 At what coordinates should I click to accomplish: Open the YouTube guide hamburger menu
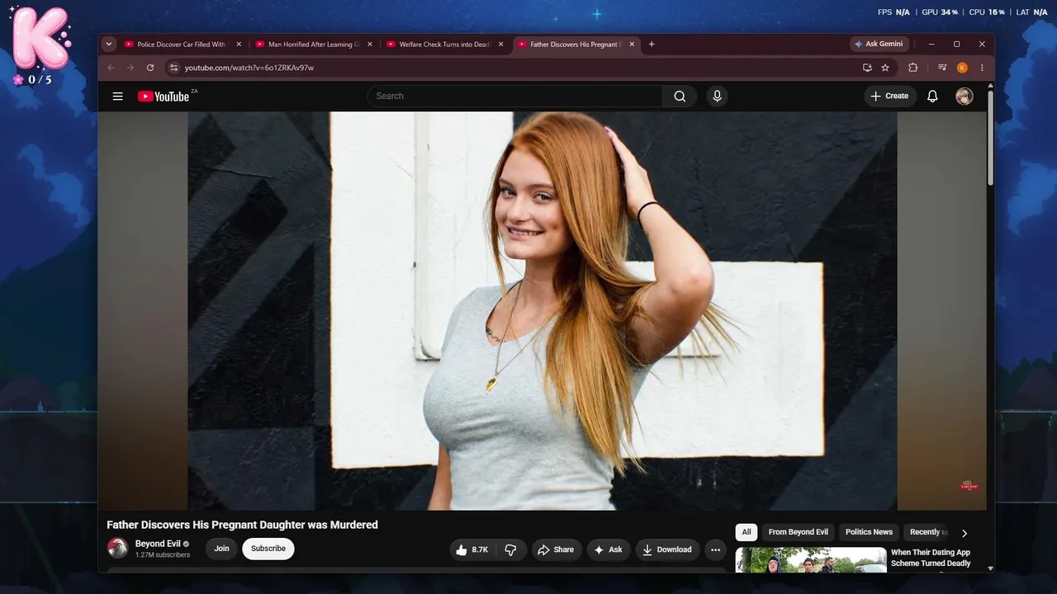click(x=118, y=97)
